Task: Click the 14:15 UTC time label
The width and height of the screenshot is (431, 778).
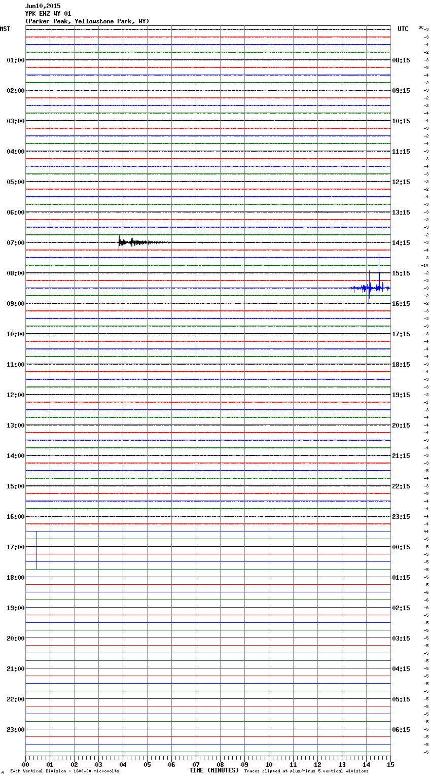Action: [x=401, y=242]
